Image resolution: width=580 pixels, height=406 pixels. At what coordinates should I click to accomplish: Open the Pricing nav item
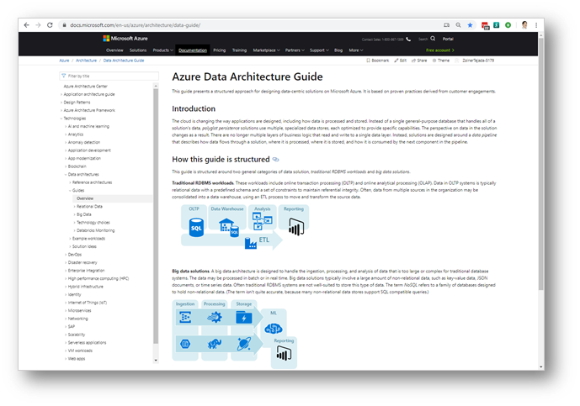220,50
